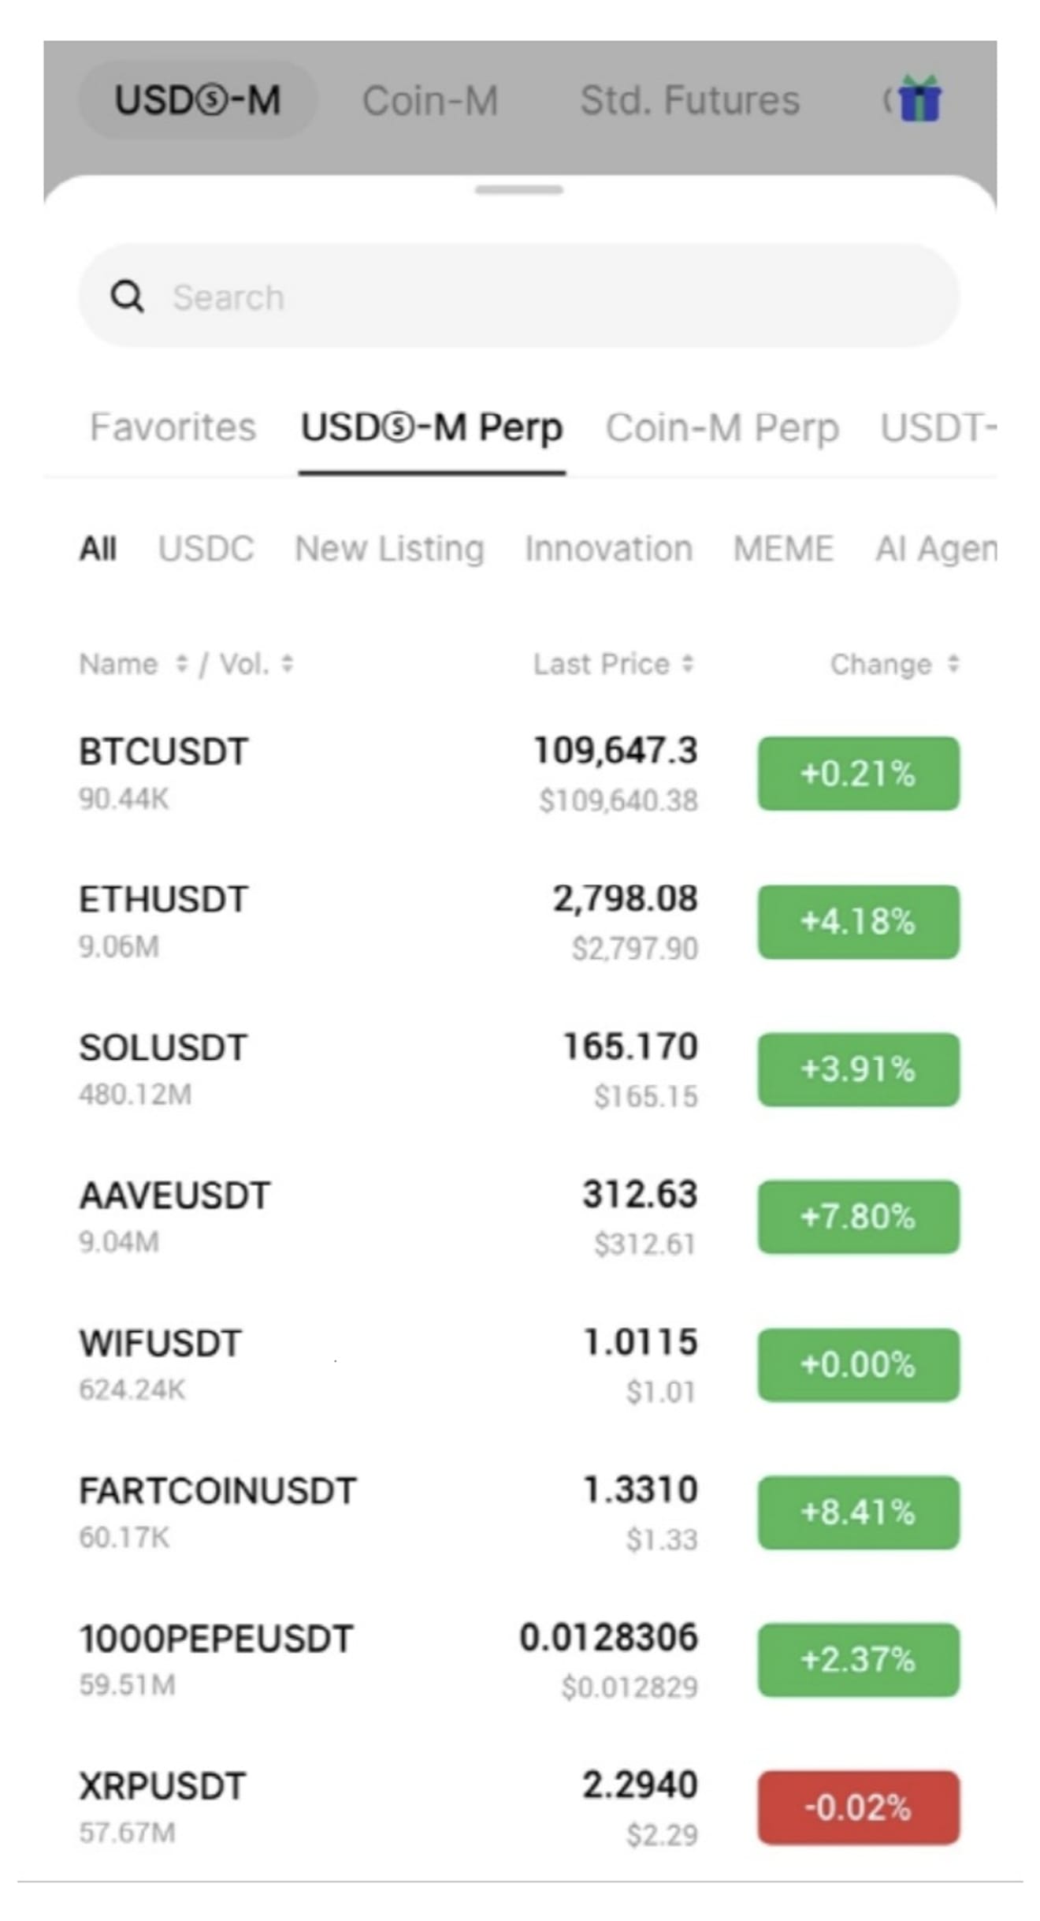Click into the Search input field
Image resolution: width=1040 pixels, height=1921 pixels.
(519, 296)
